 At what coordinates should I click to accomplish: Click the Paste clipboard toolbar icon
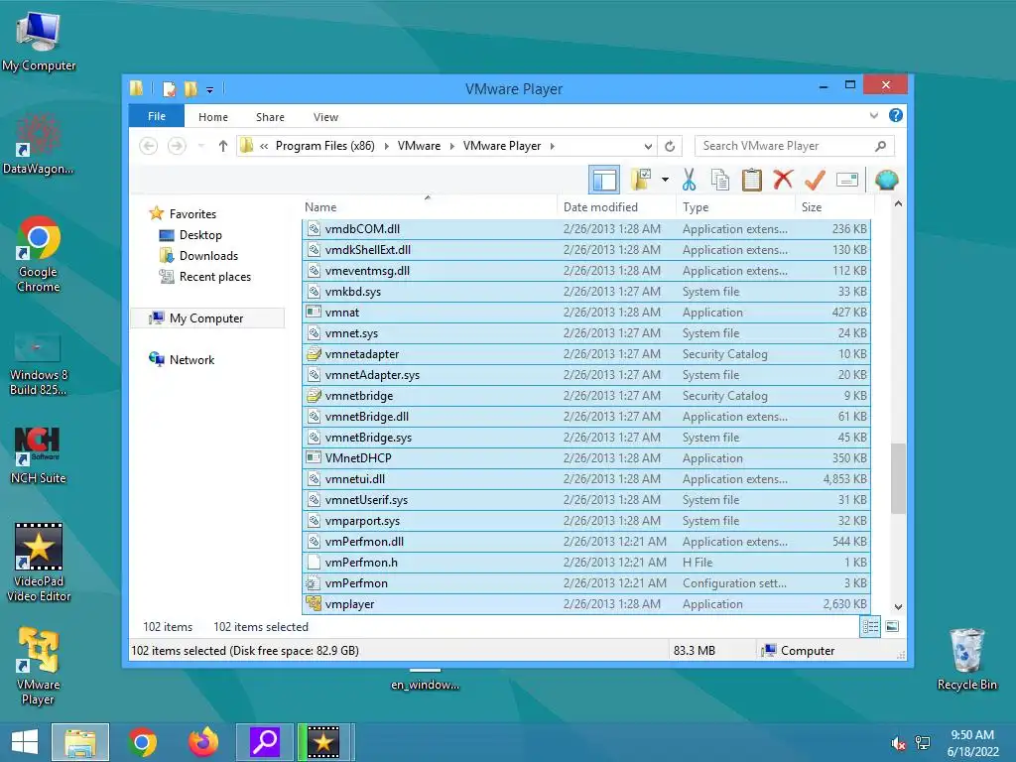coord(752,180)
